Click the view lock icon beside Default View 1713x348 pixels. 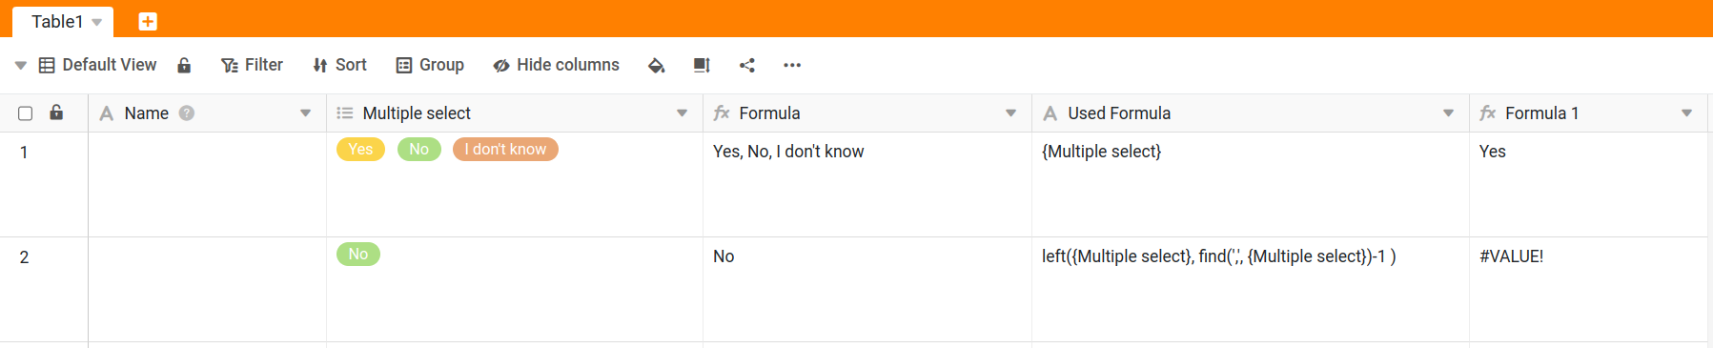point(184,65)
